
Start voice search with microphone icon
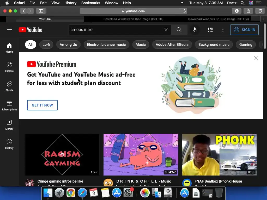pos(195,30)
